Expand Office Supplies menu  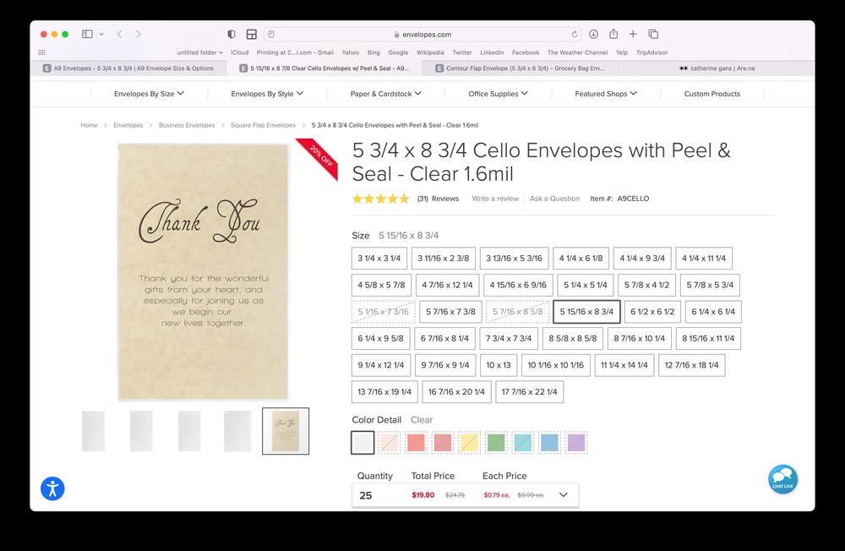pos(498,94)
